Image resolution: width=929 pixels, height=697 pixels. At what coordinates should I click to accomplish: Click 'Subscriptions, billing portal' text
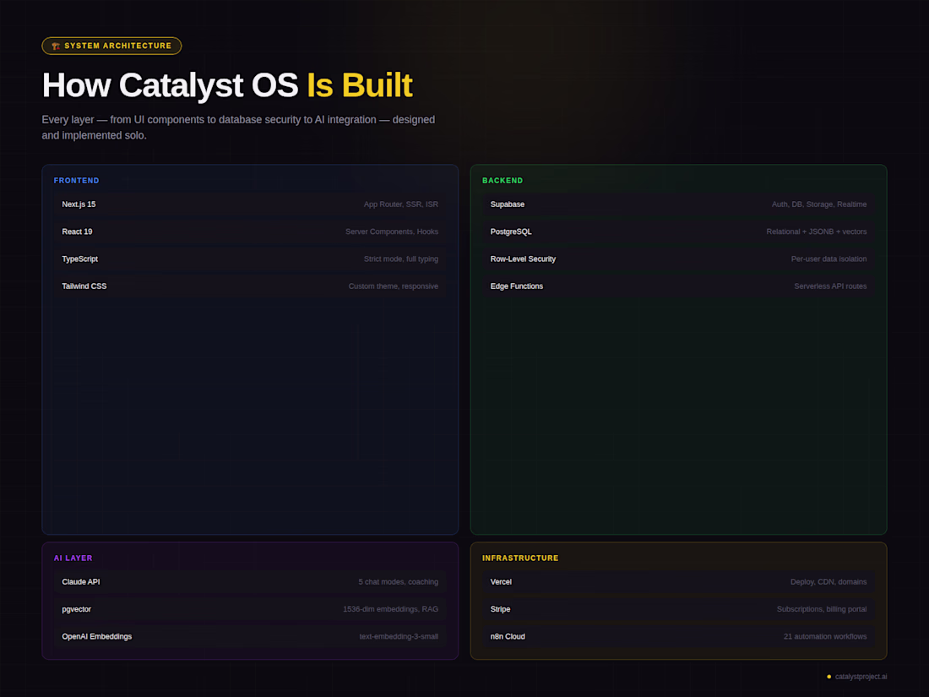coord(822,609)
